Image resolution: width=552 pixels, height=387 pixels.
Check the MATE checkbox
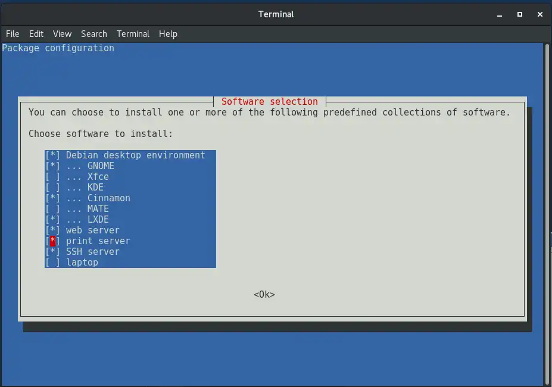click(x=53, y=209)
